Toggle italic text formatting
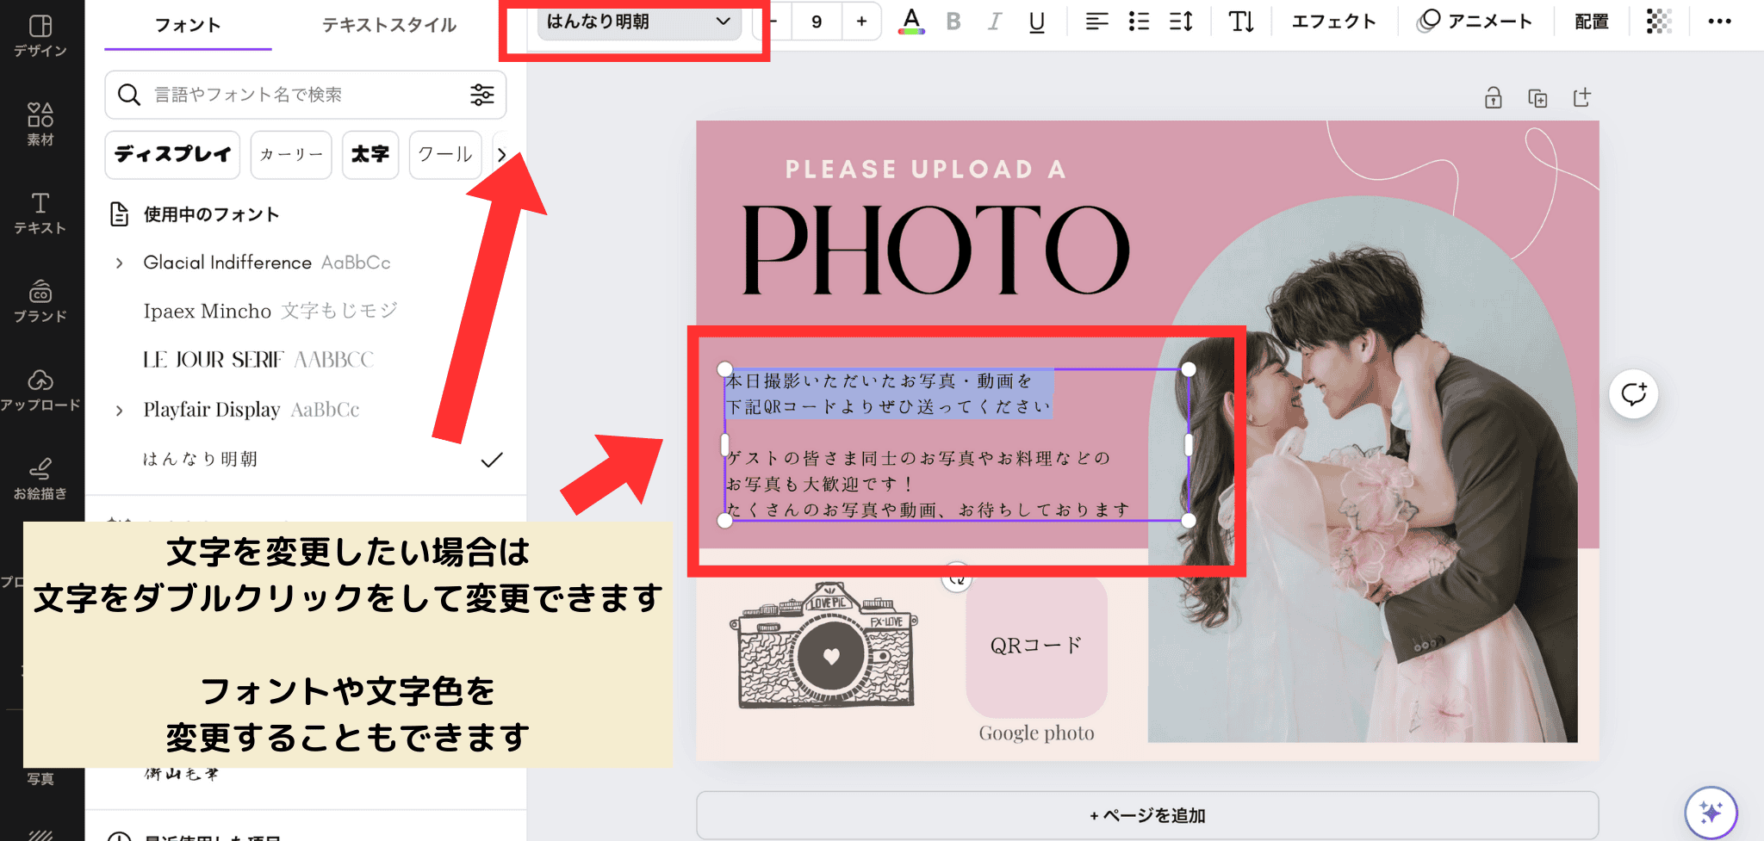The height and width of the screenshot is (841, 1764). [x=994, y=22]
